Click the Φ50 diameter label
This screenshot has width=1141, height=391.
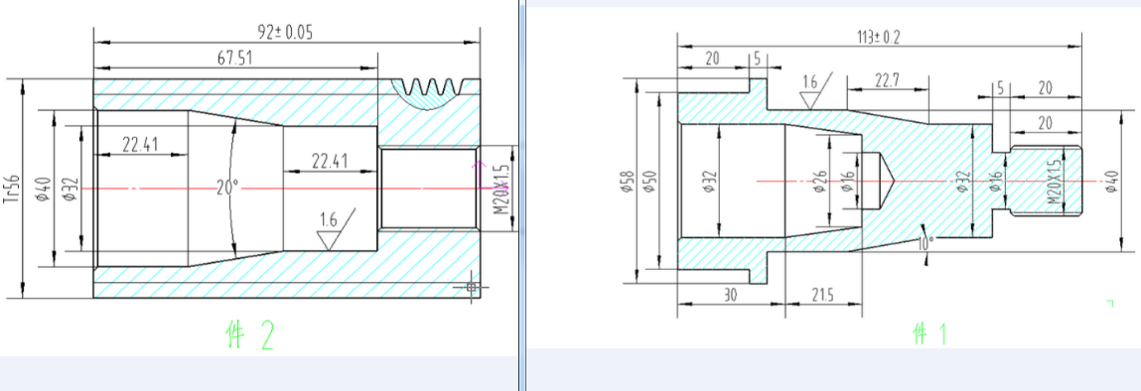tap(650, 181)
